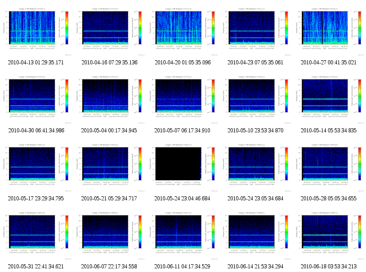The height and width of the screenshot is (272, 366).
Task: Click the caption "2010-05-24 23:05:34.684"
Action: [x=256, y=199]
